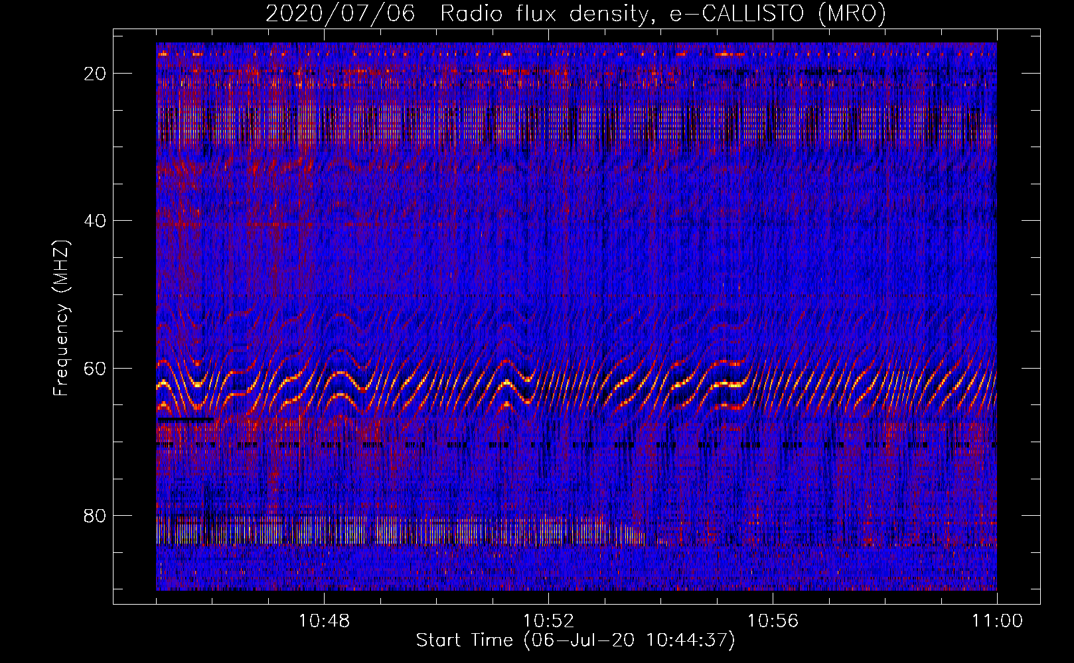Click the 20 MHz frequency tick label
The width and height of the screenshot is (1074, 663).
coord(96,74)
